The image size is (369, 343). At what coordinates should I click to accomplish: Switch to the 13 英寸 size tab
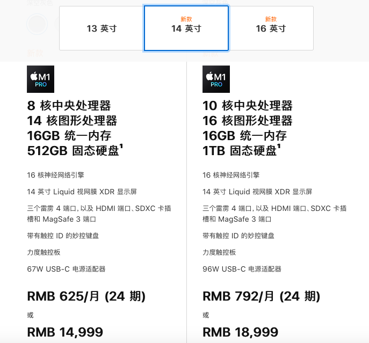(102, 28)
